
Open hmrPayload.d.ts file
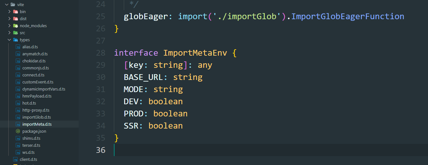[37, 96]
